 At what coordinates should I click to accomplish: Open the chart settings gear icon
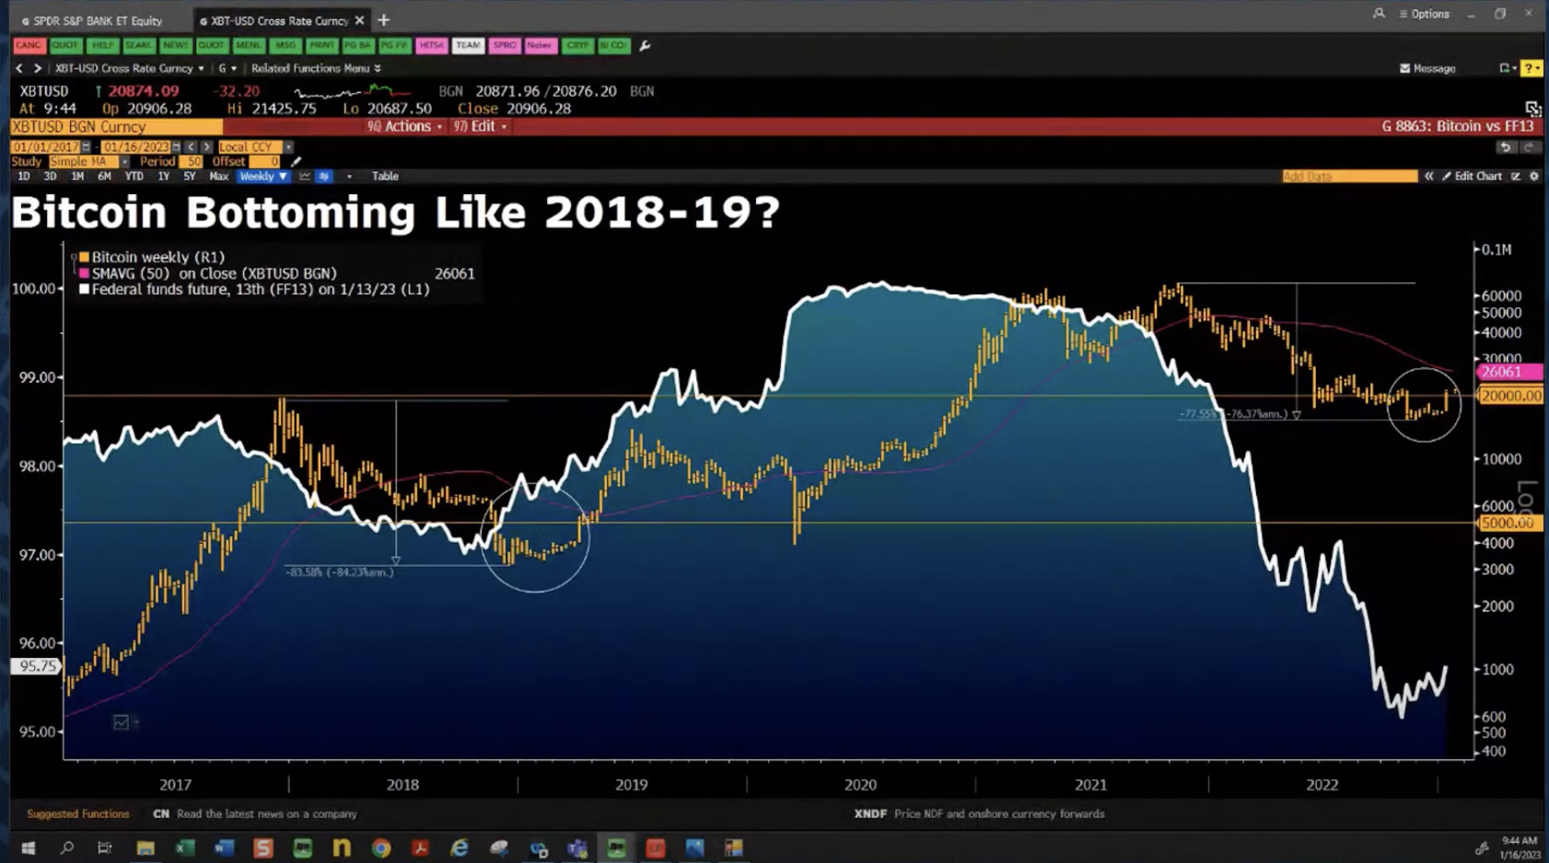tap(1534, 176)
